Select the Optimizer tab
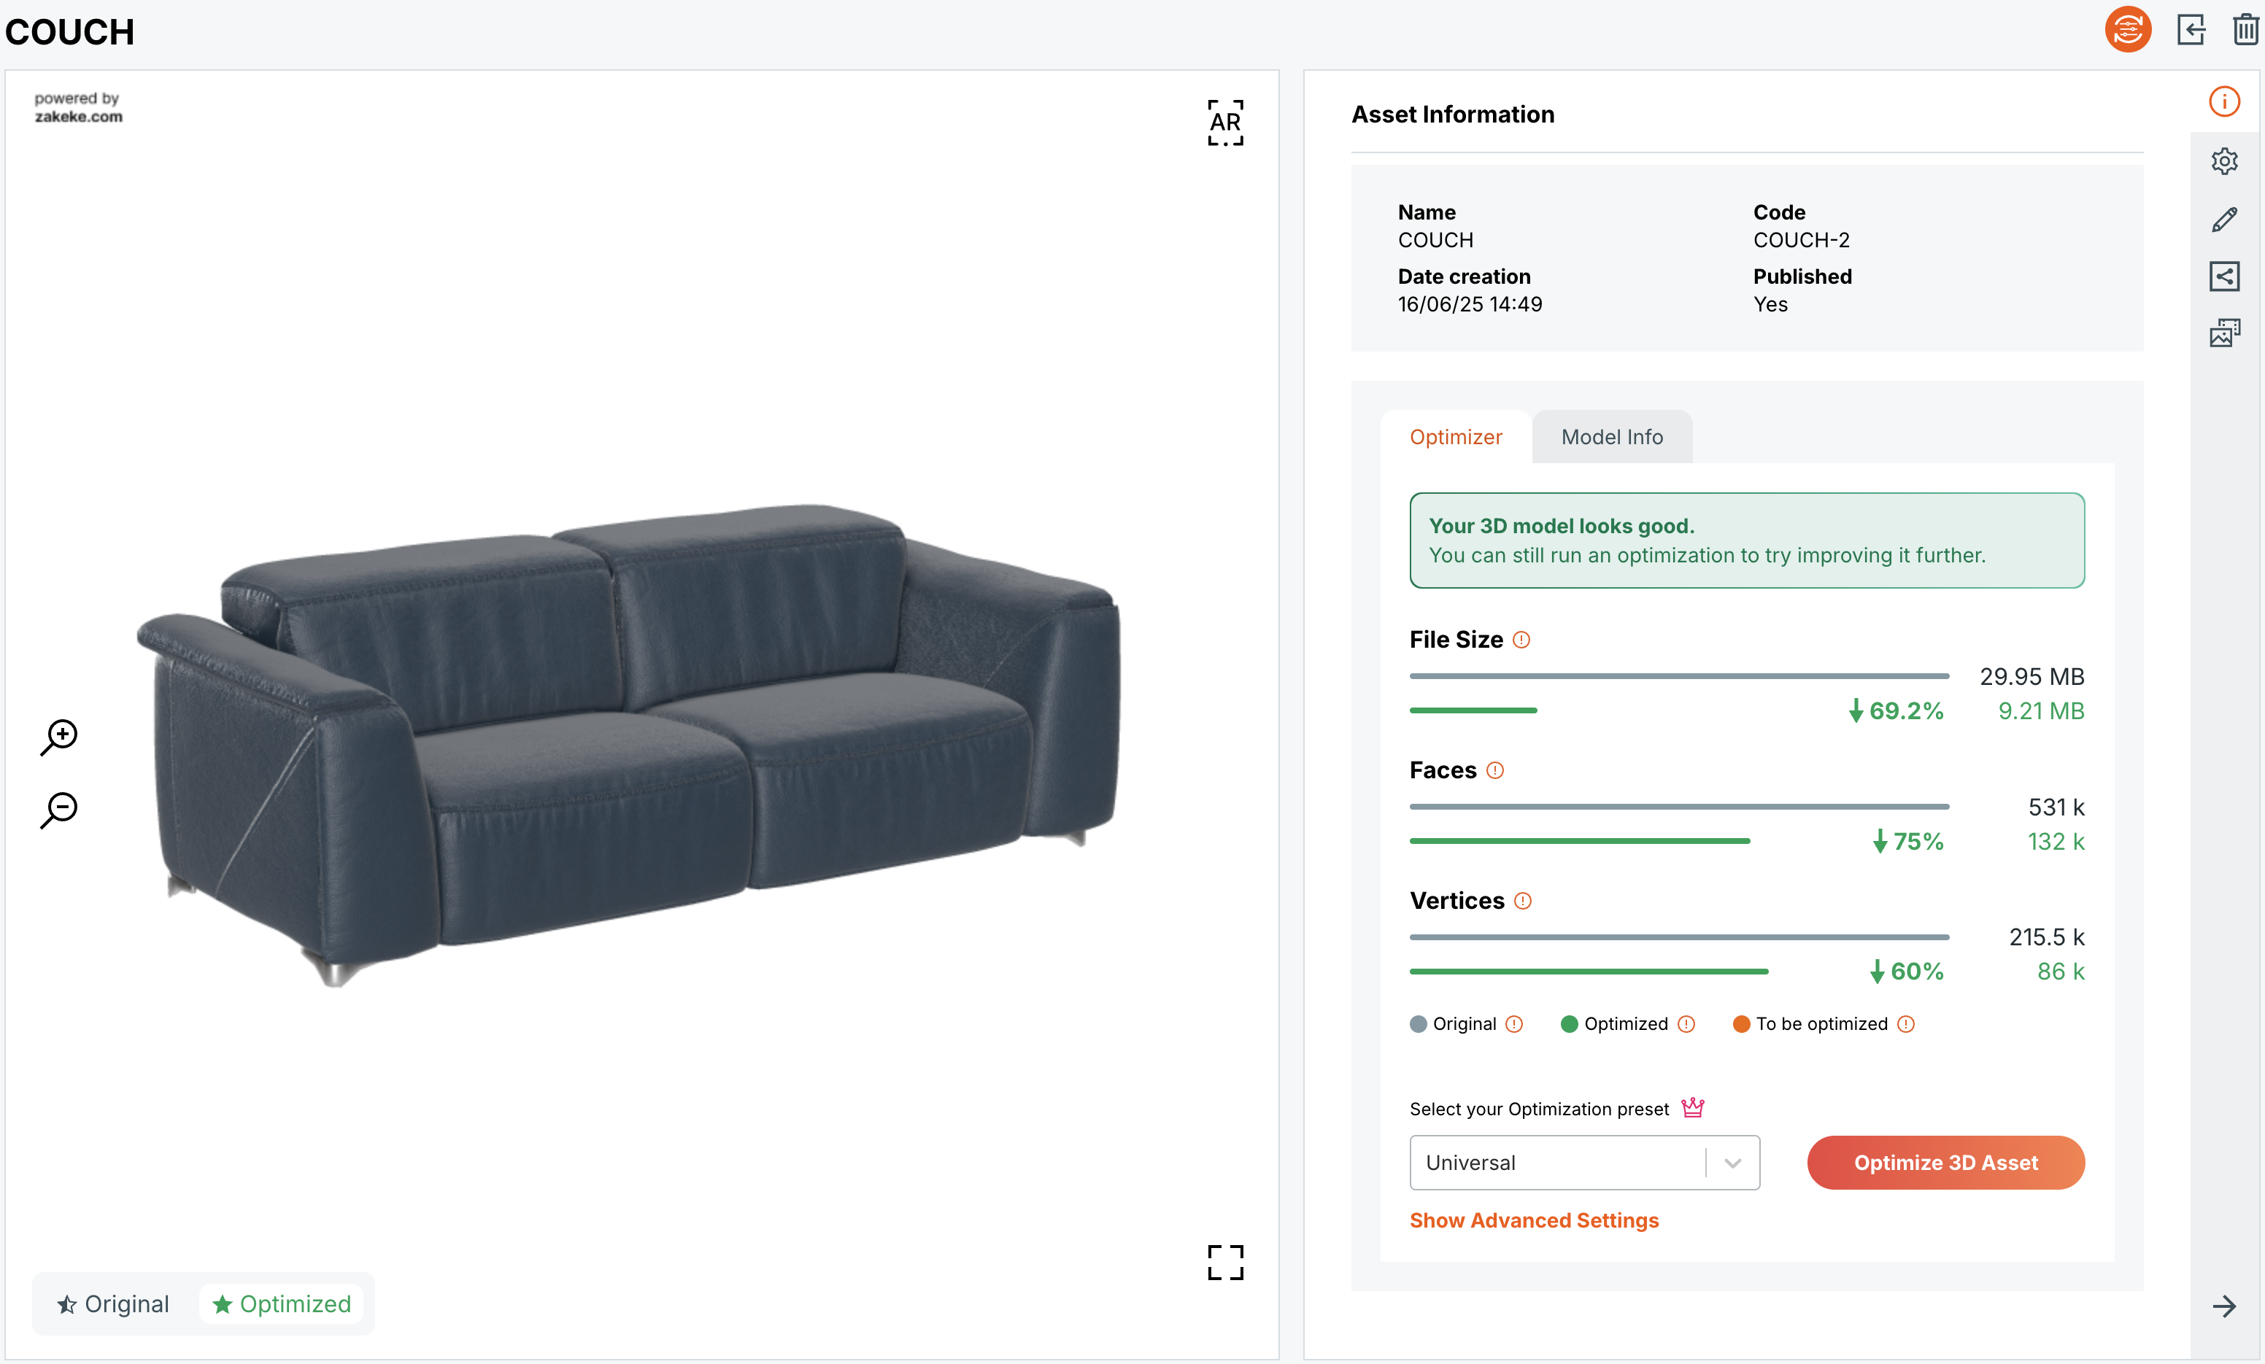The image size is (2265, 1364). 1456,438
